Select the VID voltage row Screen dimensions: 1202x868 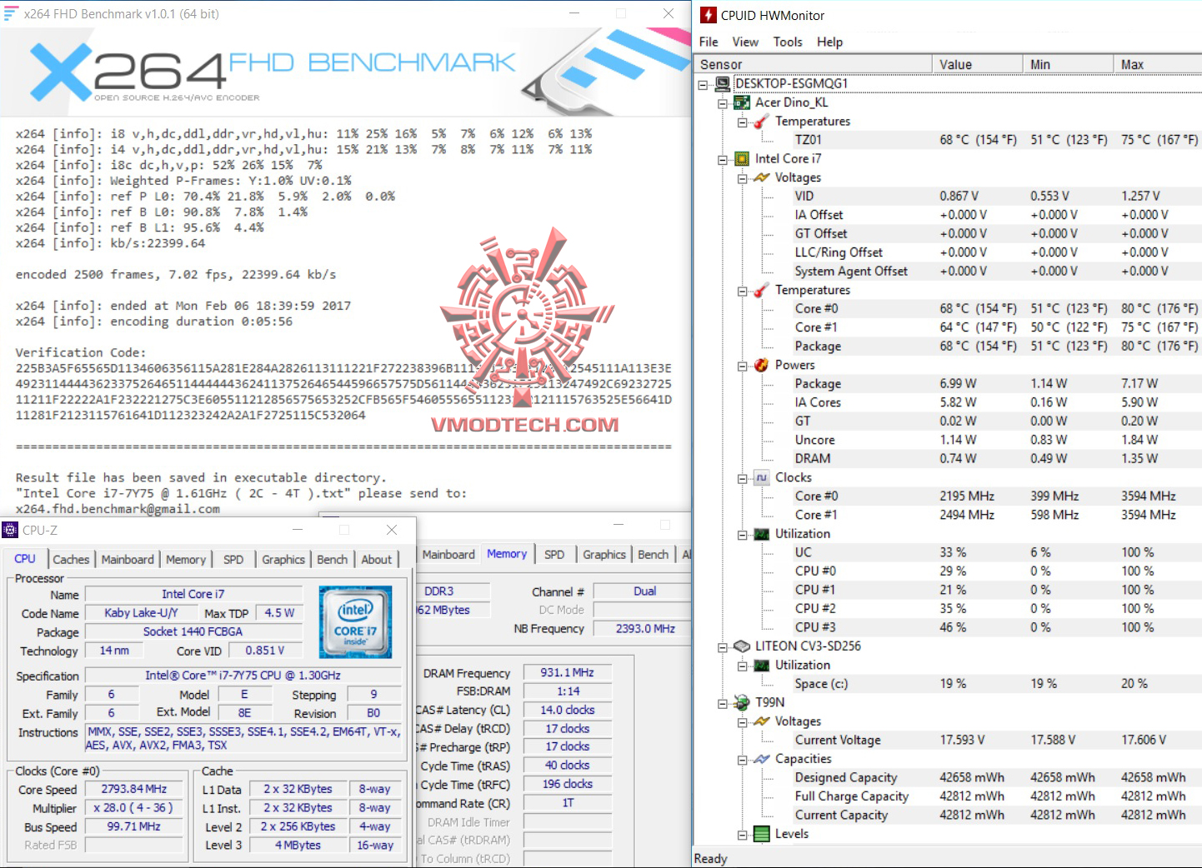click(995, 197)
